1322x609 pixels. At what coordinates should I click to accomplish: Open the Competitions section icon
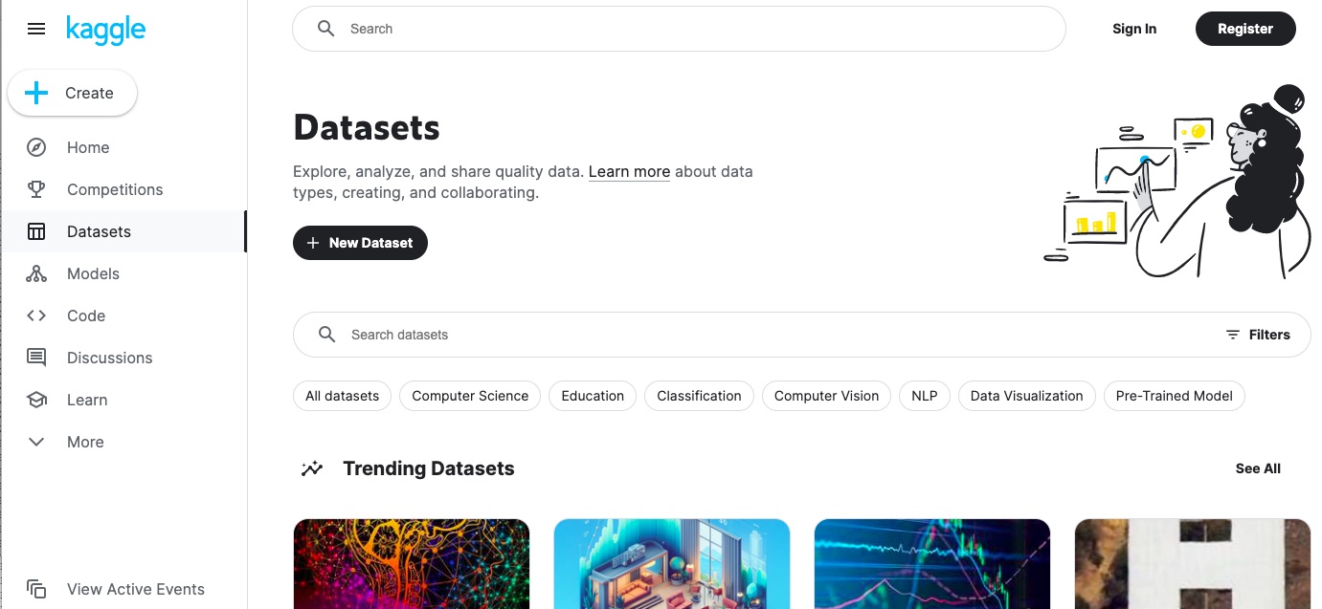click(35, 189)
